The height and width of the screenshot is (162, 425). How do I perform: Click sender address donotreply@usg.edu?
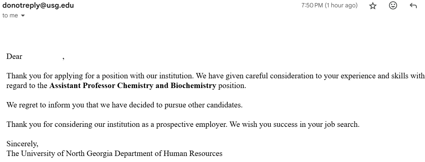pos(38,6)
